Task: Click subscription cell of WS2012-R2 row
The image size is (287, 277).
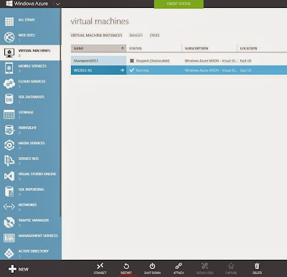Action: point(211,70)
